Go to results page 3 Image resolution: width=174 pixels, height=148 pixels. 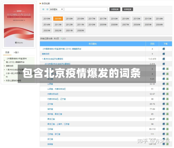[x=65, y=39]
